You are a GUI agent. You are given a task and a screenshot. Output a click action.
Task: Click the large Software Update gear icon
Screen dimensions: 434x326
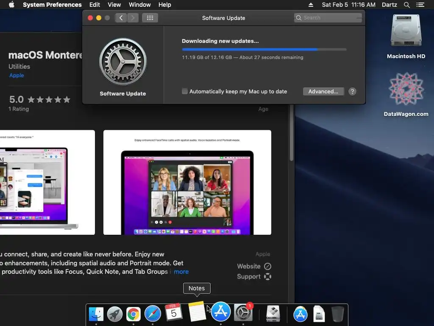123,62
